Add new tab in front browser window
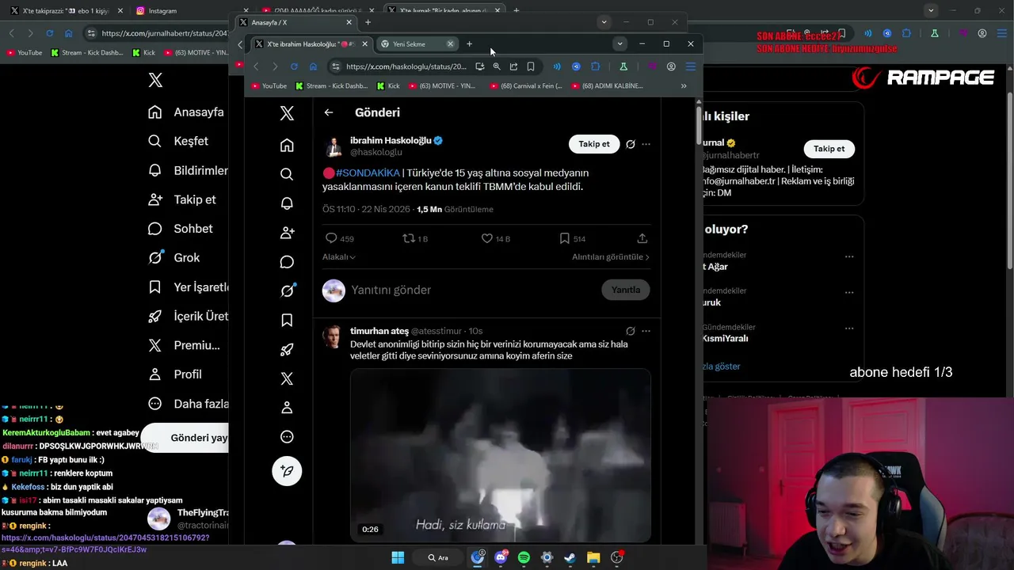The width and height of the screenshot is (1014, 570). click(469, 44)
